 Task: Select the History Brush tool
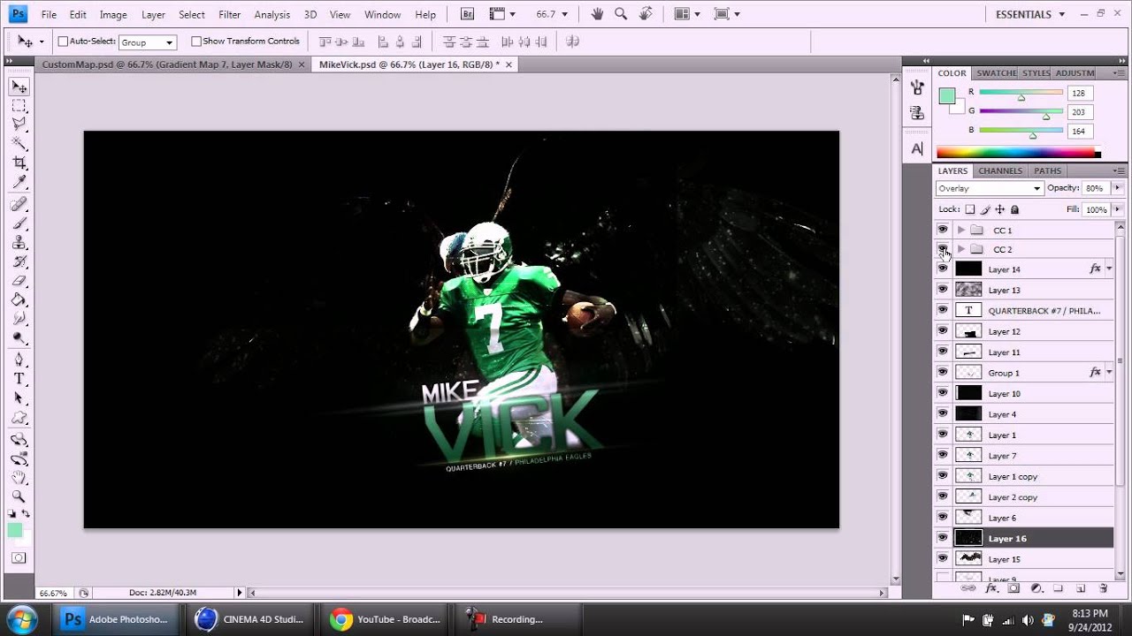19,261
